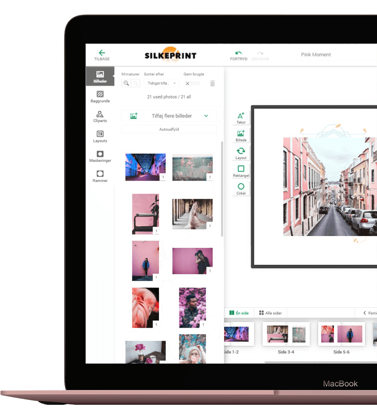Viewport: 377px width, 419px height.
Task: Delete photos with the trash icon
Action: click(x=212, y=83)
